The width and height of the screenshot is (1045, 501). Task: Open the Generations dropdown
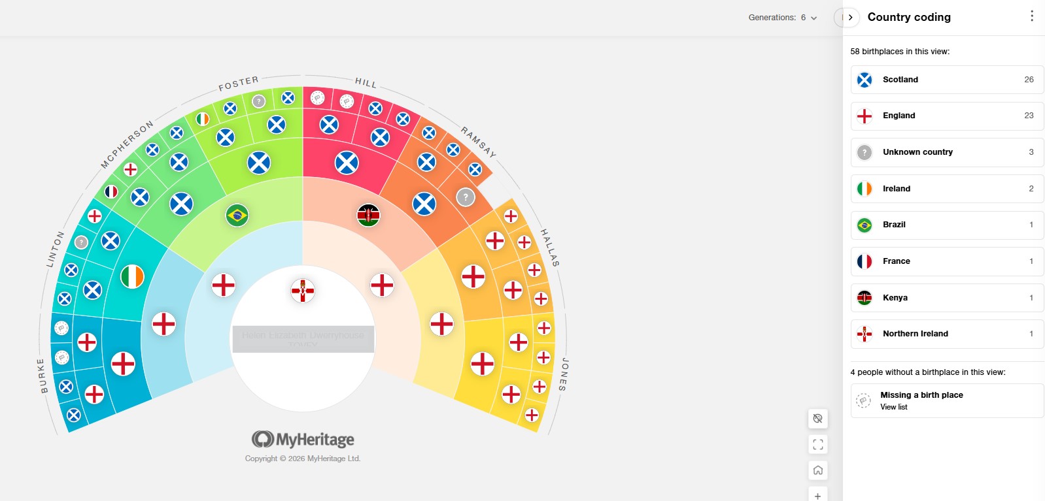coord(783,18)
